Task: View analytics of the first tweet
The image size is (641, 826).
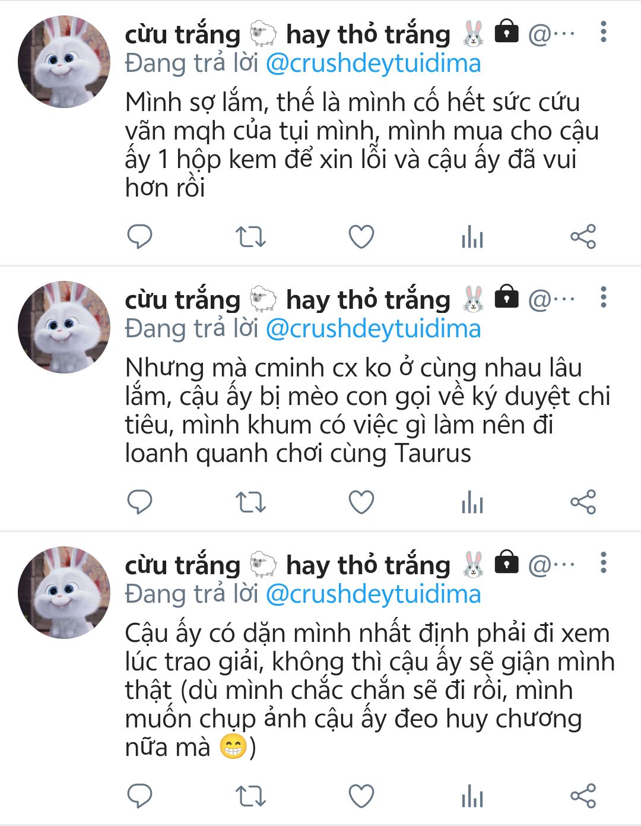Action: tap(472, 237)
